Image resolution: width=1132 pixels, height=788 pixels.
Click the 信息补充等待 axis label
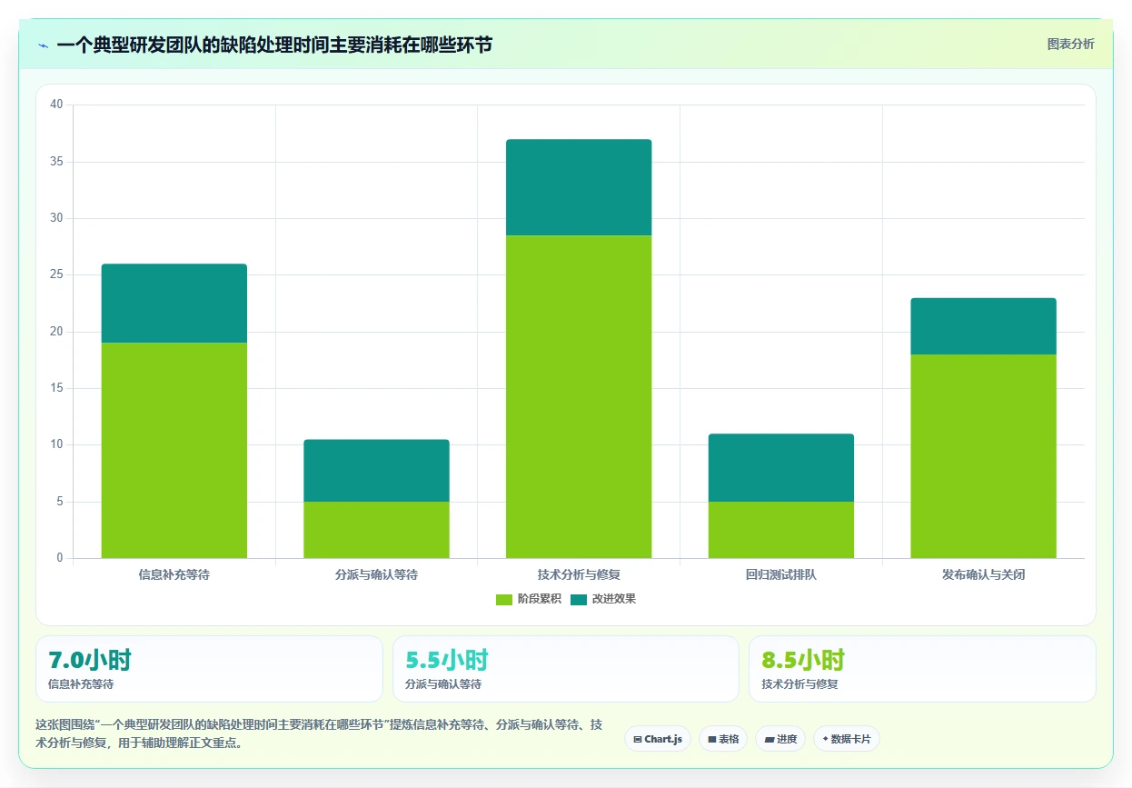[174, 575]
